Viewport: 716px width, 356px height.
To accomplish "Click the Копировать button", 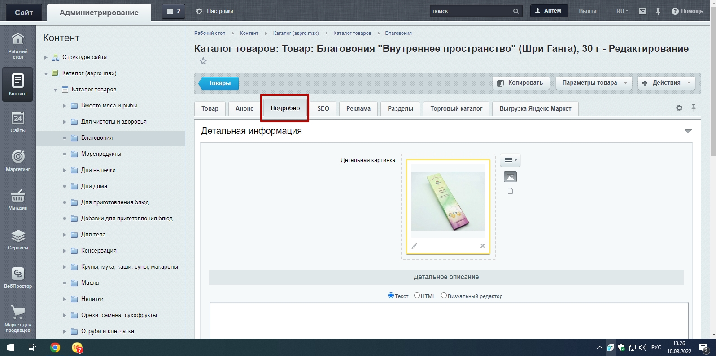I will coord(520,83).
